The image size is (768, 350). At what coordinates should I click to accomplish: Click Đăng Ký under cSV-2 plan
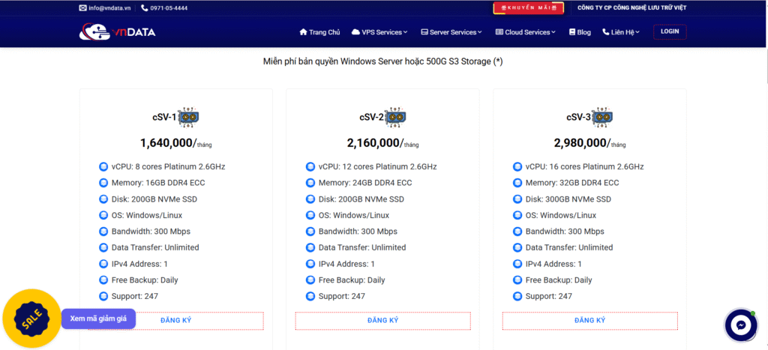[382, 321]
